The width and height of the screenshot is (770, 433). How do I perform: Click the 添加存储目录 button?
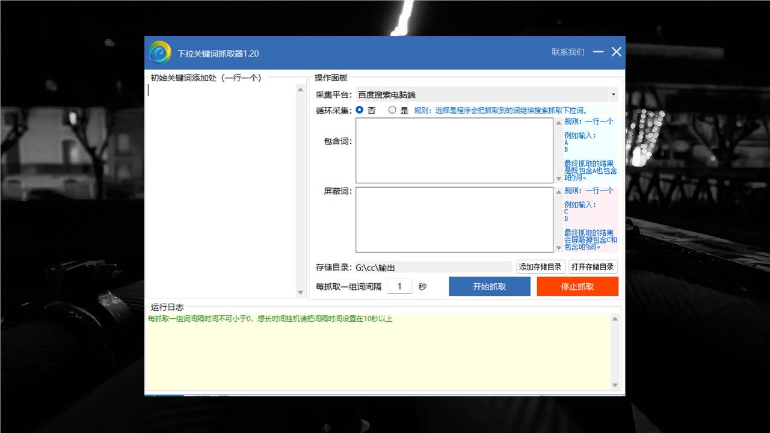pos(540,267)
